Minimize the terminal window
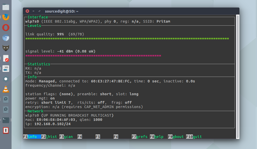Image resolution: width=257 pixels, height=149 pixels. click(x=33, y=11)
